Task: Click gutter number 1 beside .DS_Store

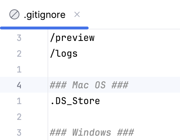Action: [19, 101]
